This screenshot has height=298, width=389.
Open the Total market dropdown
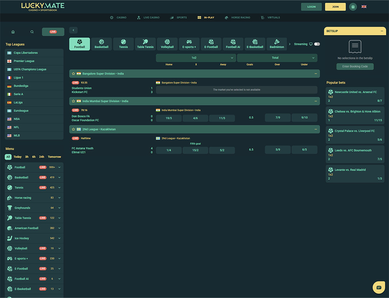click(277, 58)
